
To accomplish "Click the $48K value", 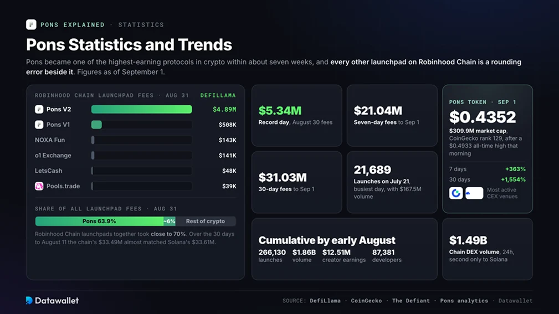I will (229, 171).
